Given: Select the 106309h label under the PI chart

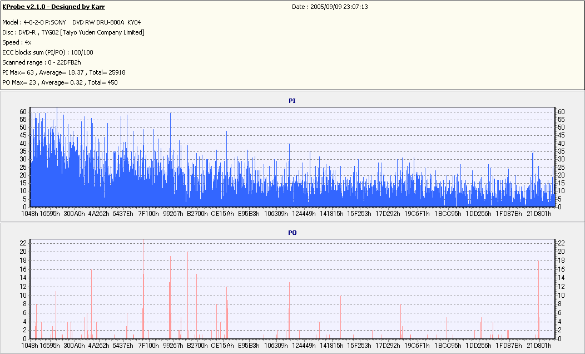Looking at the screenshot, I should [276, 214].
